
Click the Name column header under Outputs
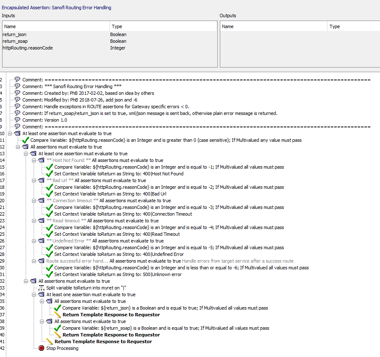click(273, 26)
